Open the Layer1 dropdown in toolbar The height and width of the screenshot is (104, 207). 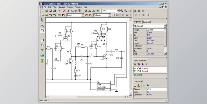83,15
